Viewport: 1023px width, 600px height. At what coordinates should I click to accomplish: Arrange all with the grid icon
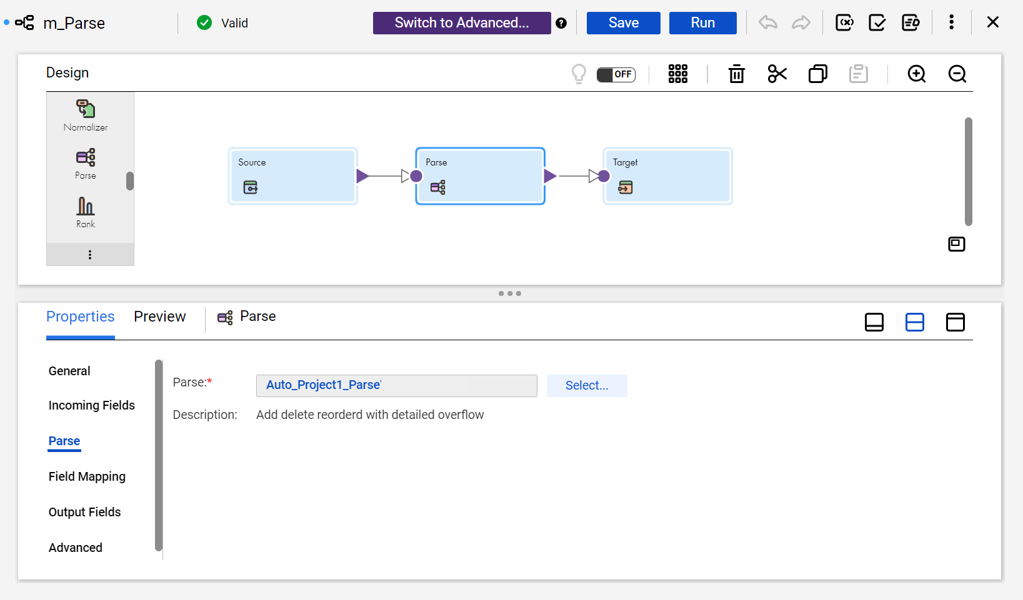click(678, 74)
